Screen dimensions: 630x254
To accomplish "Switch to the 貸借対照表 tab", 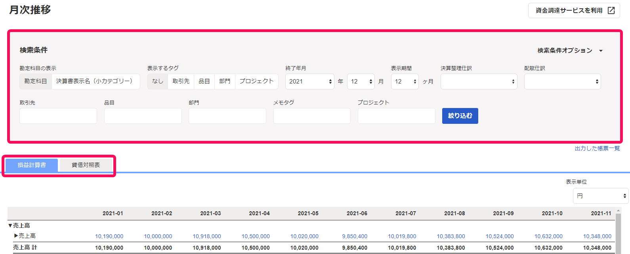I will 86,165.
